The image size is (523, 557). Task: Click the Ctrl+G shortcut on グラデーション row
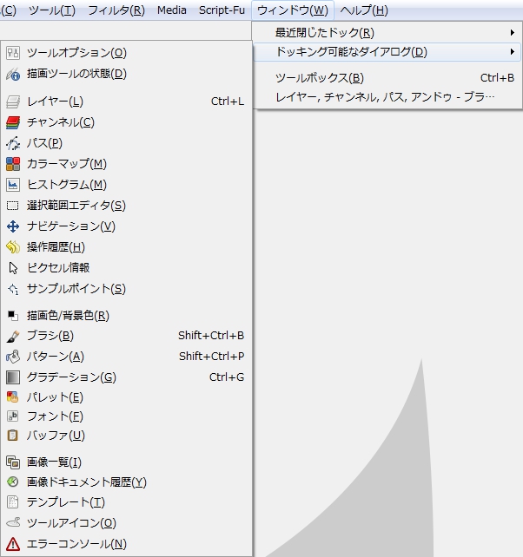pyautogui.click(x=227, y=377)
